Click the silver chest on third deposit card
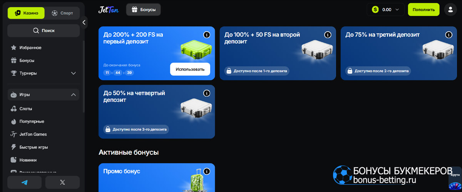This screenshot has height=192, width=462. pyautogui.click(x=438, y=51)
